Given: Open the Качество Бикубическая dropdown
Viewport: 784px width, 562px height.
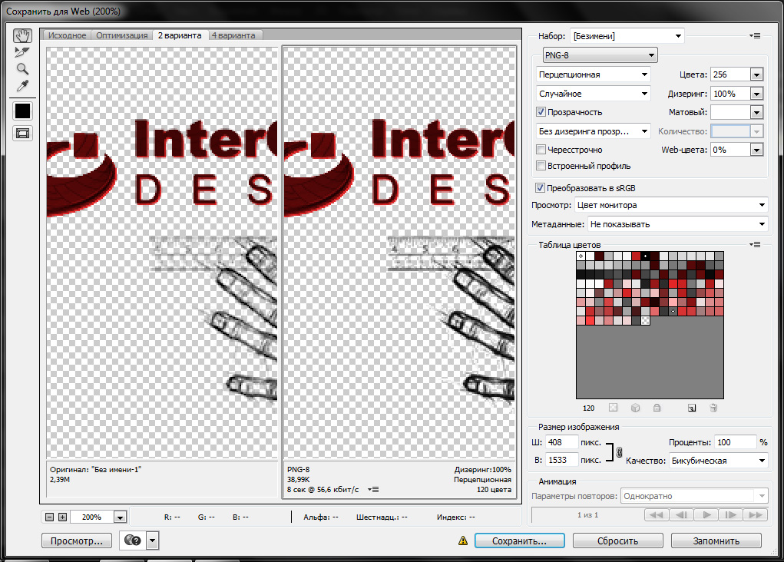Looking at the screenshot, I should 719,461.
